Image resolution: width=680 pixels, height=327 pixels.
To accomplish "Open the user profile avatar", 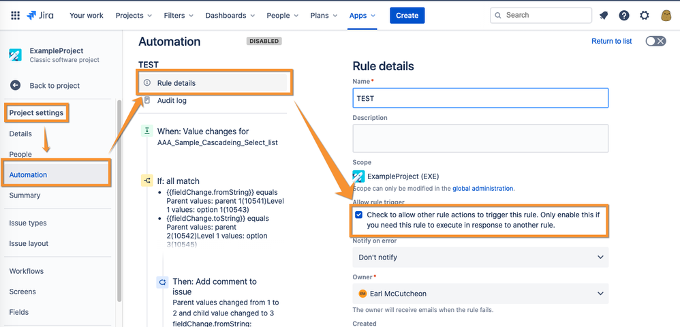I will [x=666, y=16].
